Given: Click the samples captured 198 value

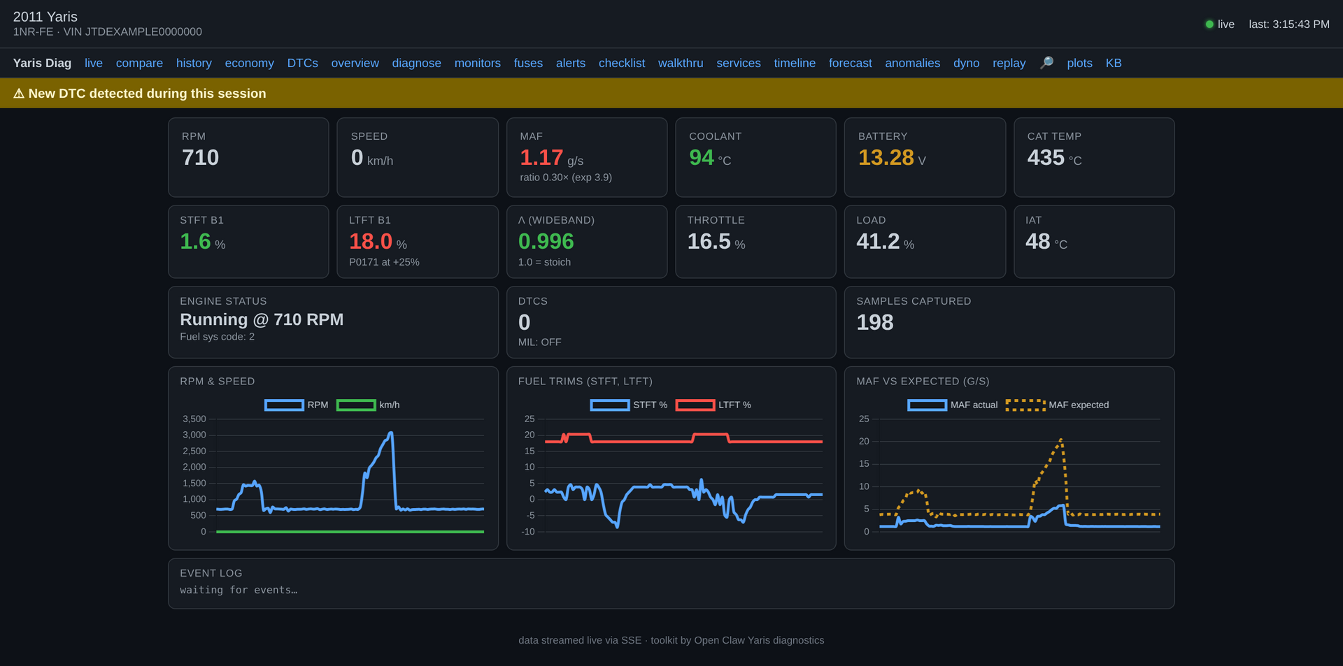Looking at the screenshot, I should pyautogui.click(x=875, y=322).
